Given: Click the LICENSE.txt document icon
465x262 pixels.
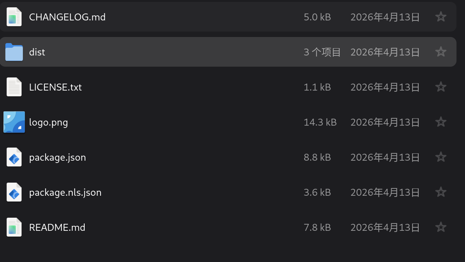Looking at the screenshot, I should (x=14, y=87).
